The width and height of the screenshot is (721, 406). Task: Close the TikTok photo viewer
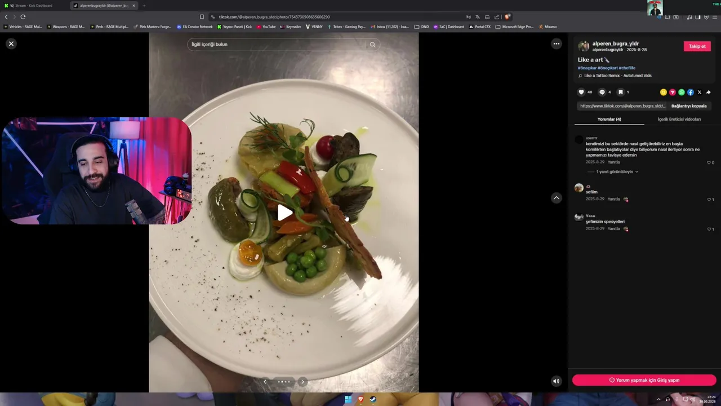11,43
